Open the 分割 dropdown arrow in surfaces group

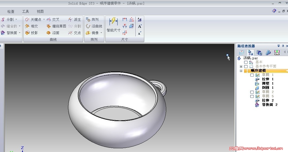pos(16,19)
